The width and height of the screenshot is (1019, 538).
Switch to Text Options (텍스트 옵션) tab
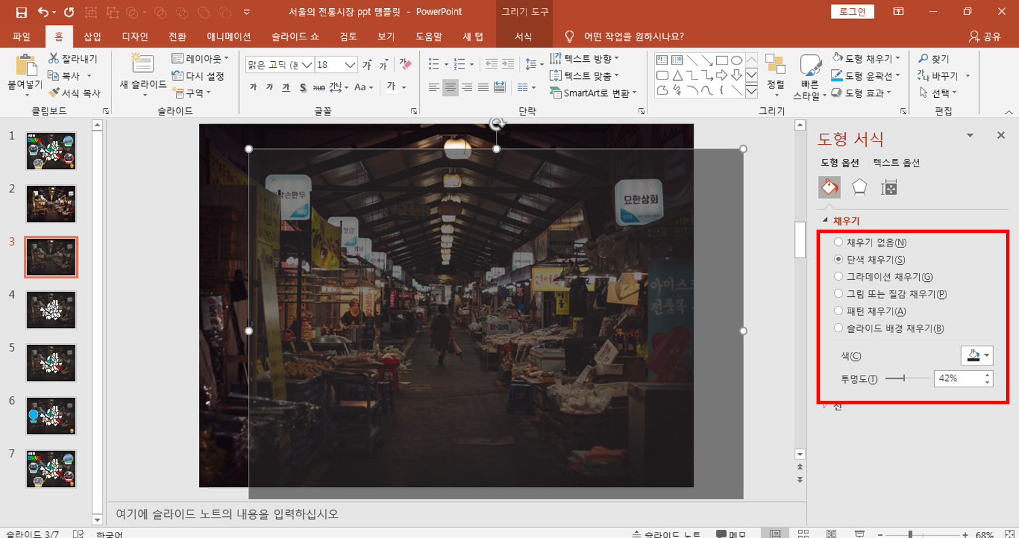897,163
